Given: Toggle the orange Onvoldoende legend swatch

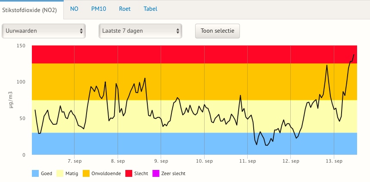Looking at the screenshot, I should [x=86, y=173].
